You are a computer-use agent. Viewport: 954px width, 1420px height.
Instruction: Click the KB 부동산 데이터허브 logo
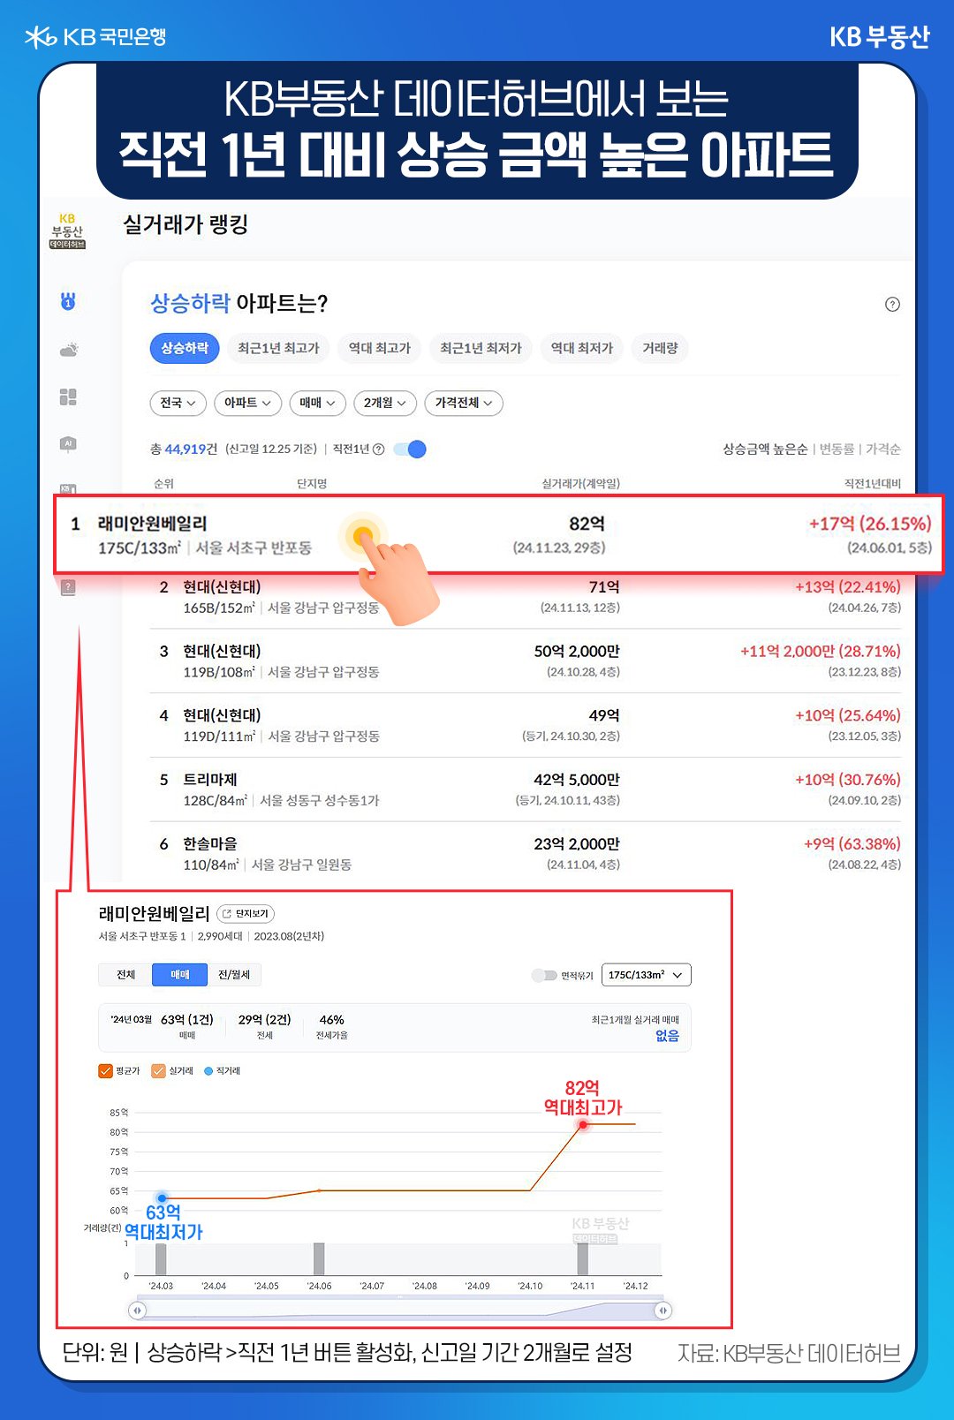(x=67, y=231)
